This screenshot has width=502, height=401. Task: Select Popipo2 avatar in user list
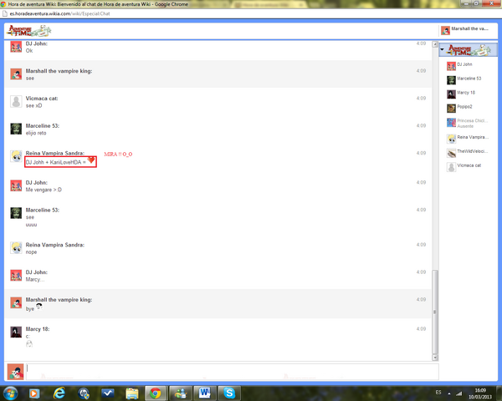[x=451, y=108]
